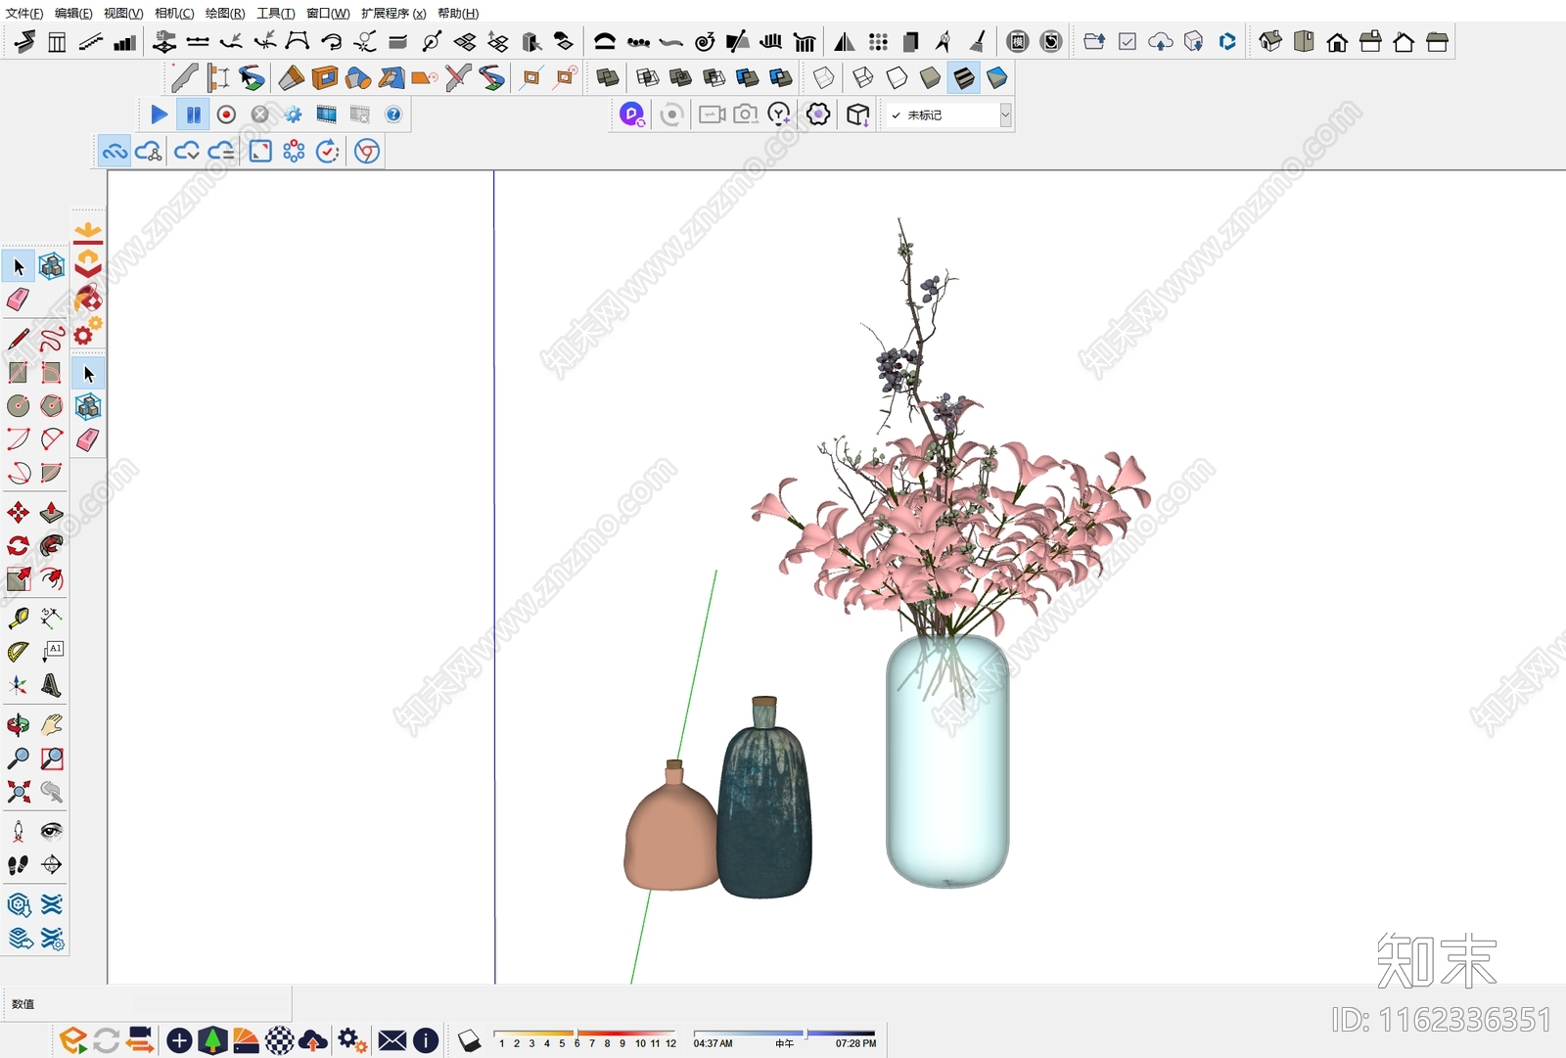Click the Front house view icon
Viewport: 1566px width, 1058px height.
pyautogui.click(x=1337, y=41)
